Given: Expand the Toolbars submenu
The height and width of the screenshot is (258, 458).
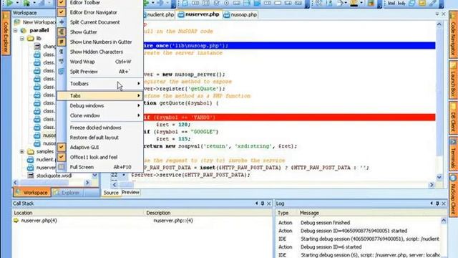Looking at the screenshot, I should point(99,84).
